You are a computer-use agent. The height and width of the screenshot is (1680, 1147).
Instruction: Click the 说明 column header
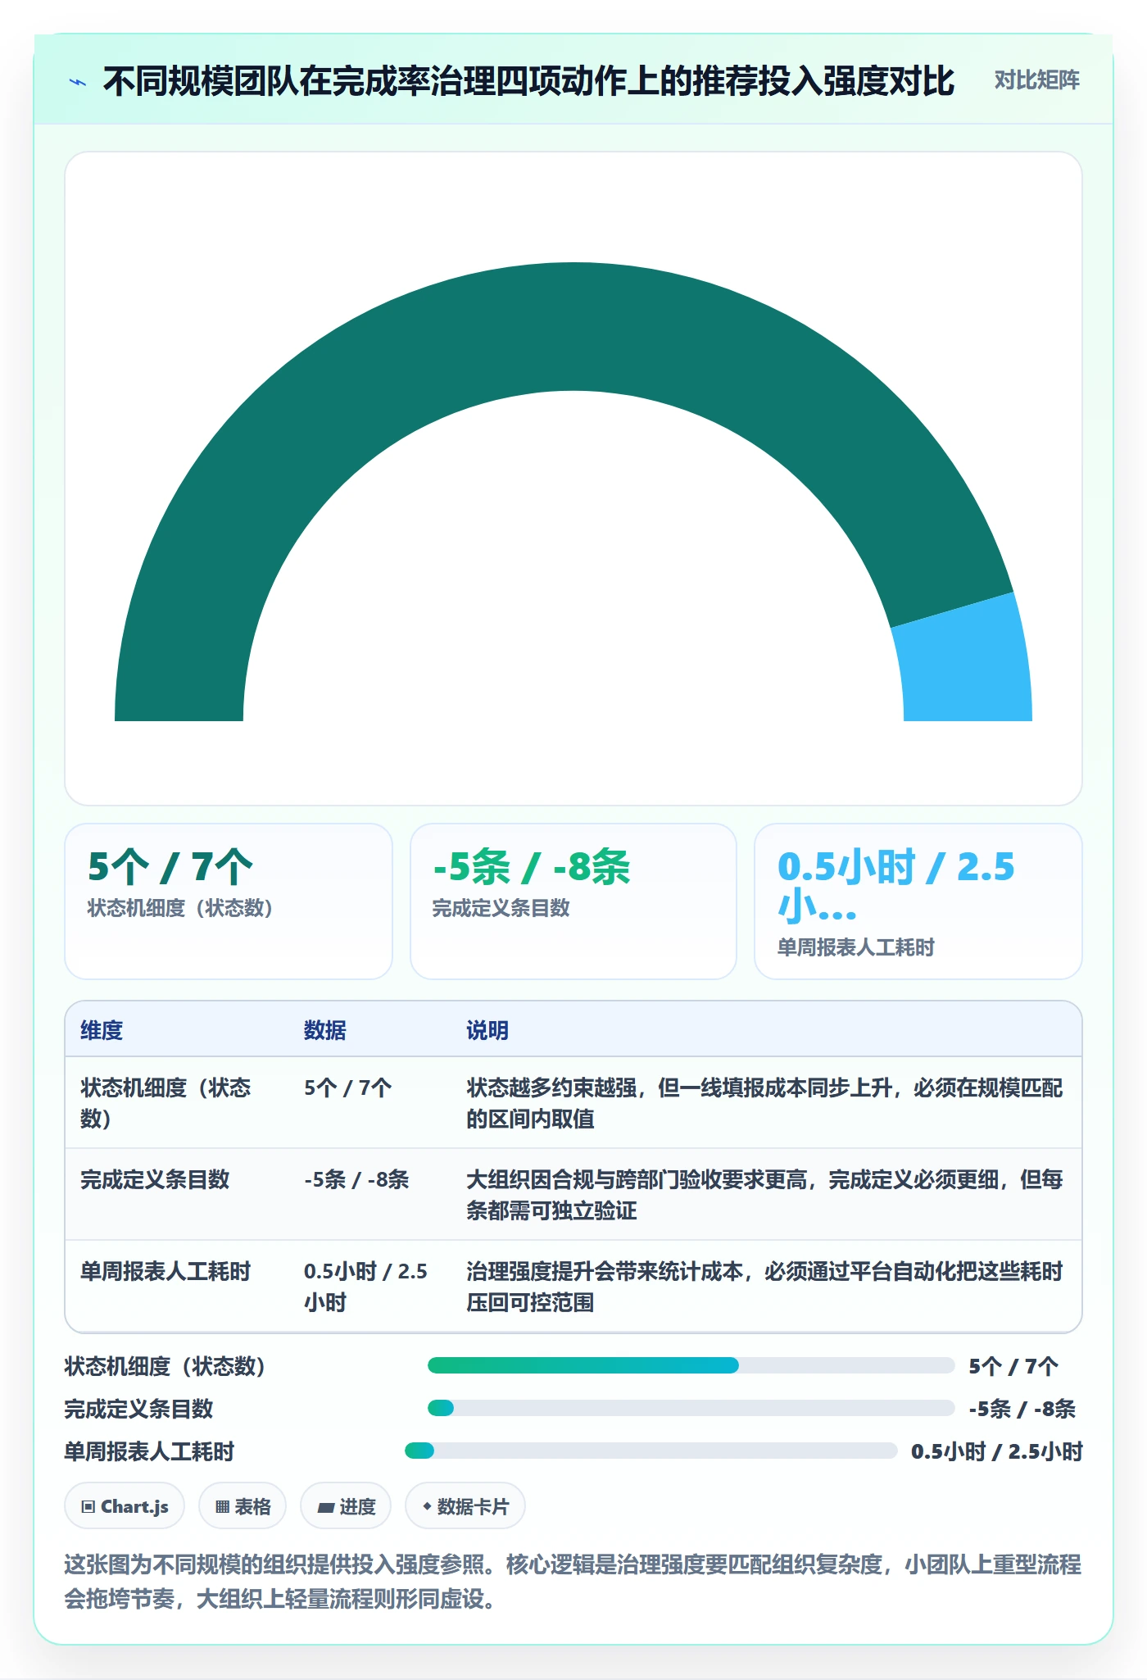click(487, 1030)
